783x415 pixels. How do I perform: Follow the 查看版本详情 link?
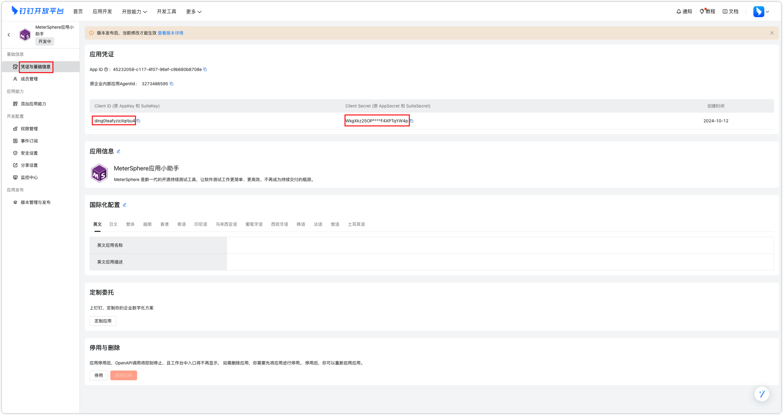tap(170, 33)
